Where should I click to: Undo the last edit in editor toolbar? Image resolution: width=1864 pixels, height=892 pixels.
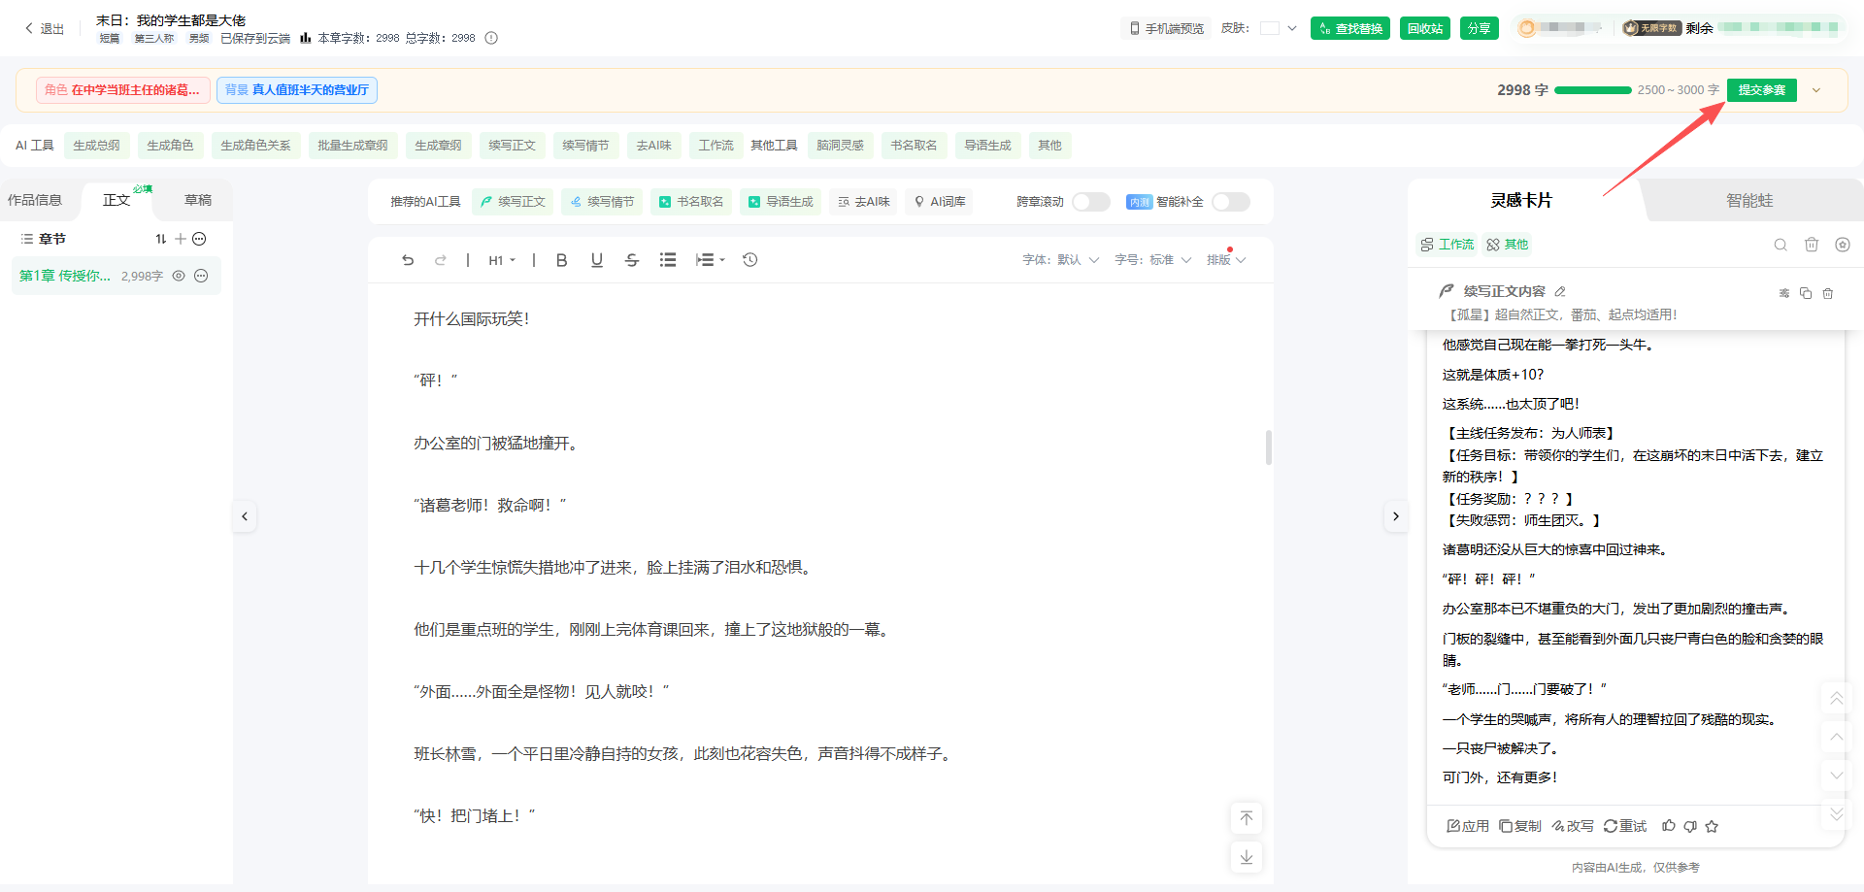(408, 260)
